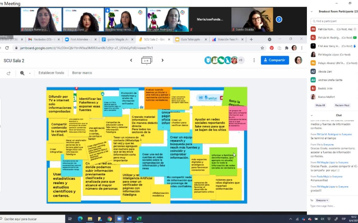Collapse the Chat panel section
Viewport: 358px width, 223px height.
tap(312, 115)
